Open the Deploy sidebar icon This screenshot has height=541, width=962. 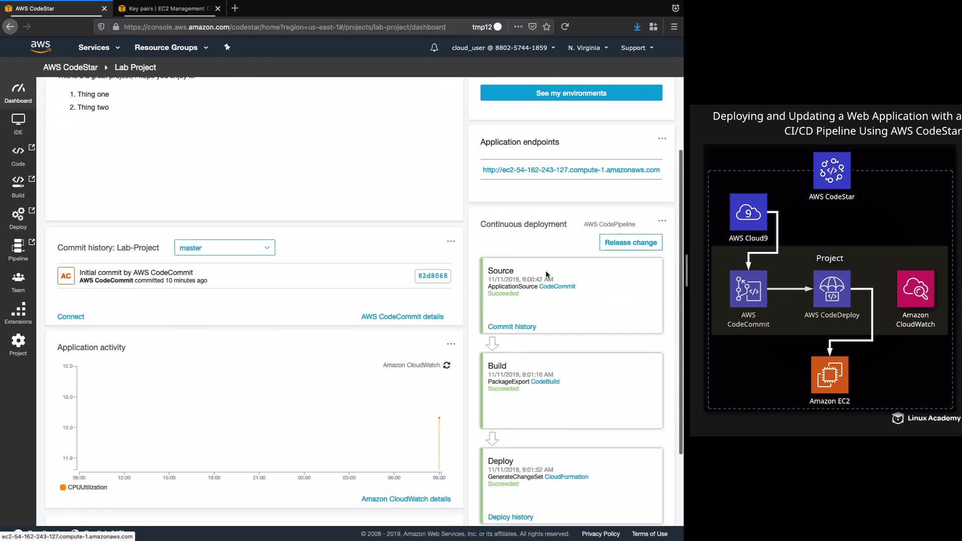(x=18, y=218)
